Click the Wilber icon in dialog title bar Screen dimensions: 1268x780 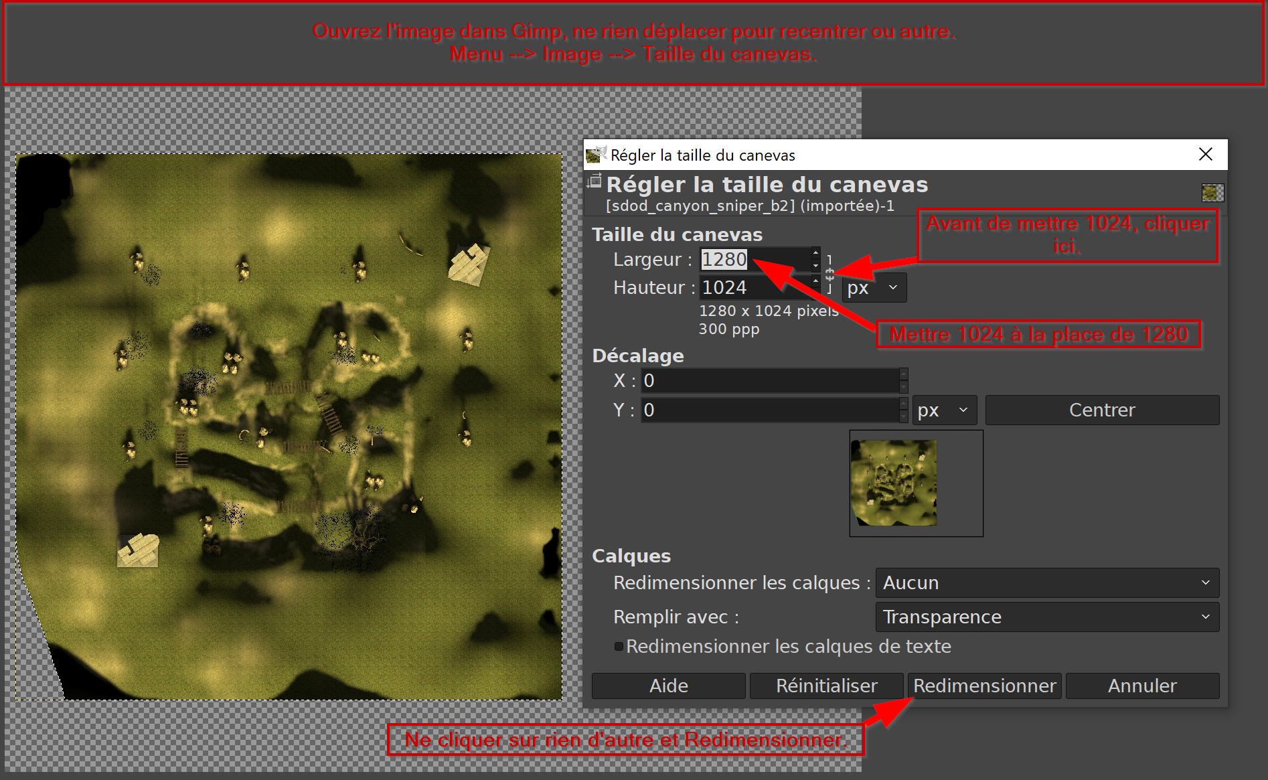596,155
